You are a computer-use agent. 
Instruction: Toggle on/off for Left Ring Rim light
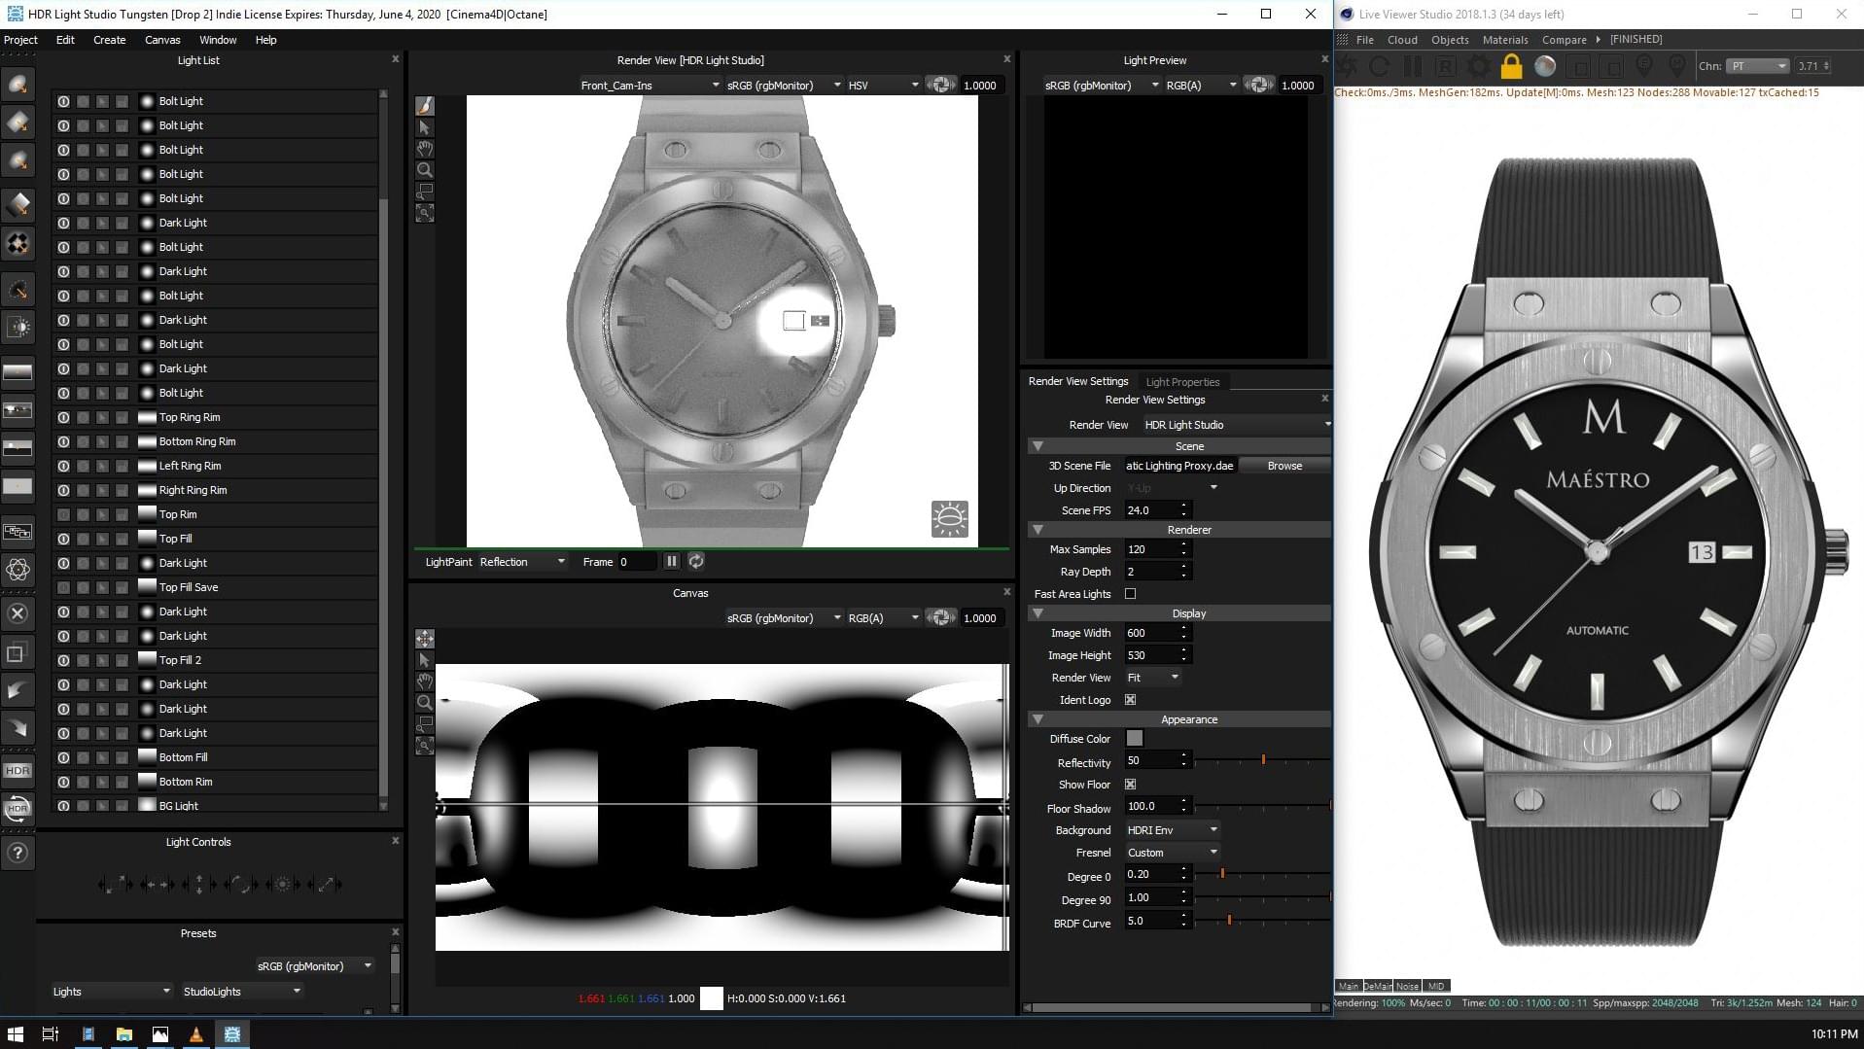click(x=63, y=466)
